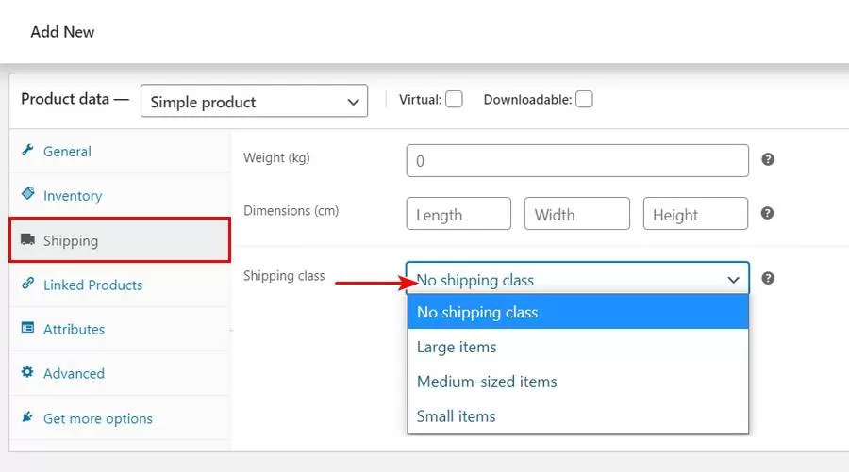
Task: Click the Advanced gear icon
Action: point(27,373)
